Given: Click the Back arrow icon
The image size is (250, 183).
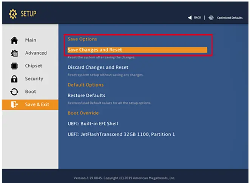Looking at the screenshot, I should 190,18.
